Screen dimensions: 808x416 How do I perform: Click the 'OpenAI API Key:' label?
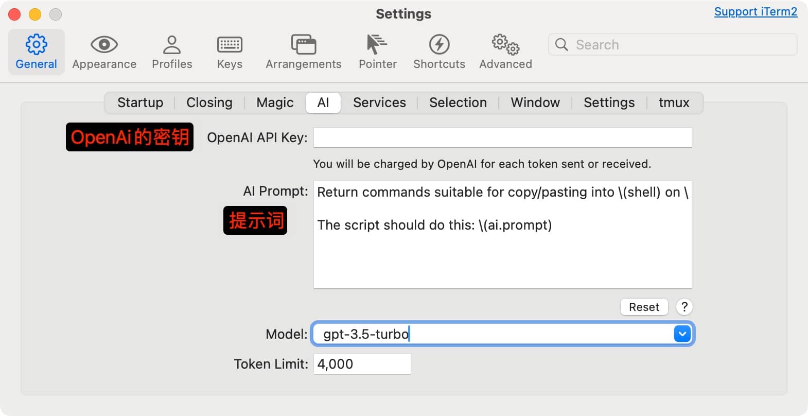pyautogui.click(x=257, y=137)
